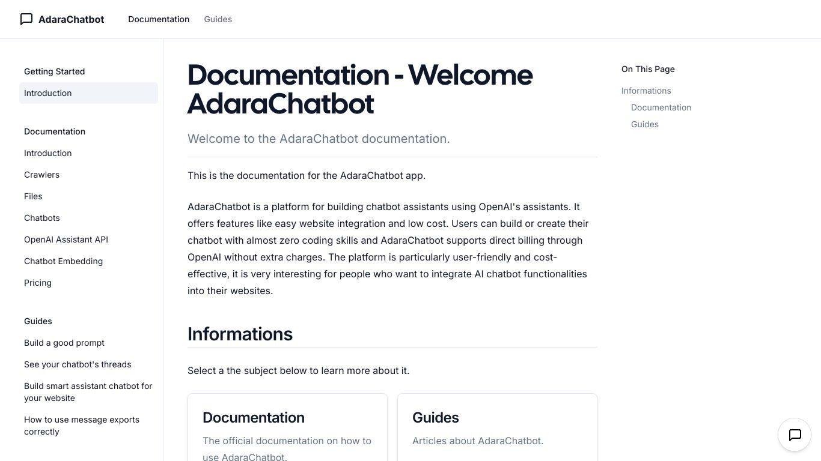Click the On This Page heading
821x461 pixels.
(648, 69)
